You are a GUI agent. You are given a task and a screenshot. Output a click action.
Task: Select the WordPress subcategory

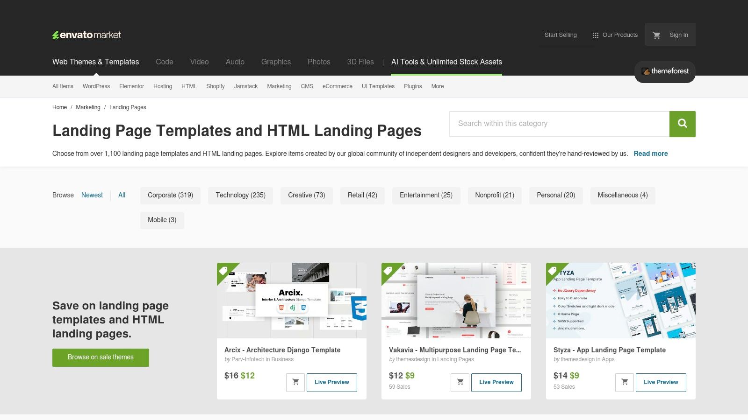point(96,86)
